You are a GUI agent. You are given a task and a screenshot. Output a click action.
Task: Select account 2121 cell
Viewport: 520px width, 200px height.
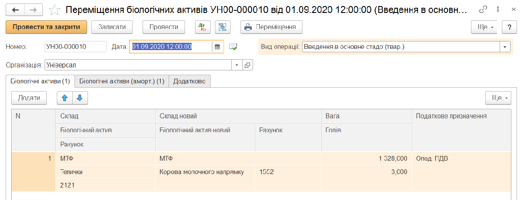click(x=105, y=185)
